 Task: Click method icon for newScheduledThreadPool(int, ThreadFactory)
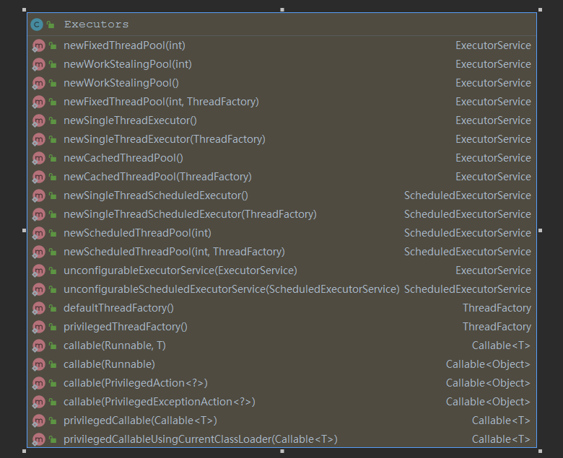38,252
